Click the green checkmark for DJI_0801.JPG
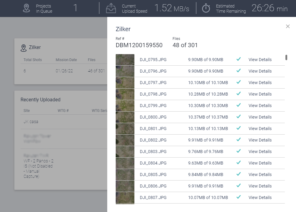Screen dimensions: 296x212 239,128
